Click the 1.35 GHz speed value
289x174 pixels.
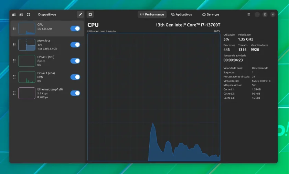pyautogui.click(x=246, y=39)
